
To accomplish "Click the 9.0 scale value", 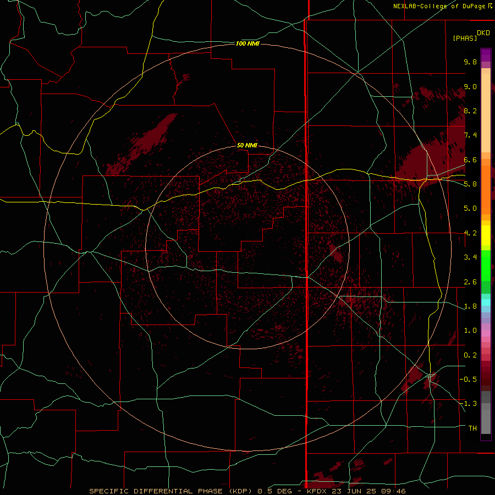I will (x=470, y=86).
